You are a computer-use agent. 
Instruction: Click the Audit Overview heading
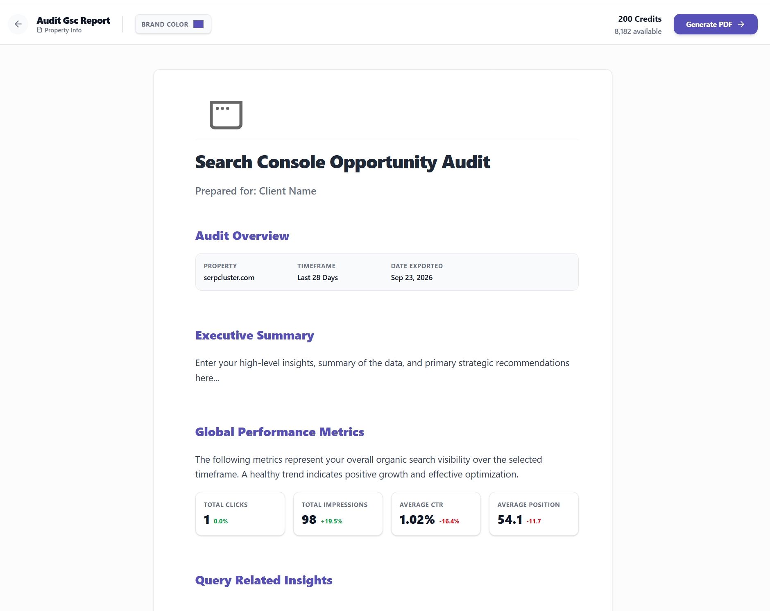(x=242, y=236)
